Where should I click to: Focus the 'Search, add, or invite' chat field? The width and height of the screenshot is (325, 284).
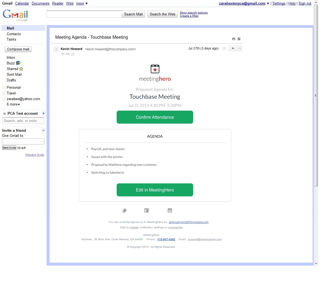[23, 121]
